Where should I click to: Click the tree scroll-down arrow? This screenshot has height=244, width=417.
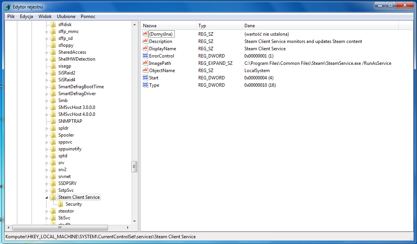(134, 221)
